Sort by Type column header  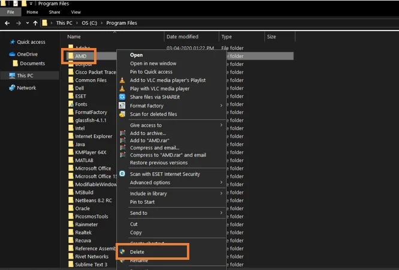(x=226, y=37)
